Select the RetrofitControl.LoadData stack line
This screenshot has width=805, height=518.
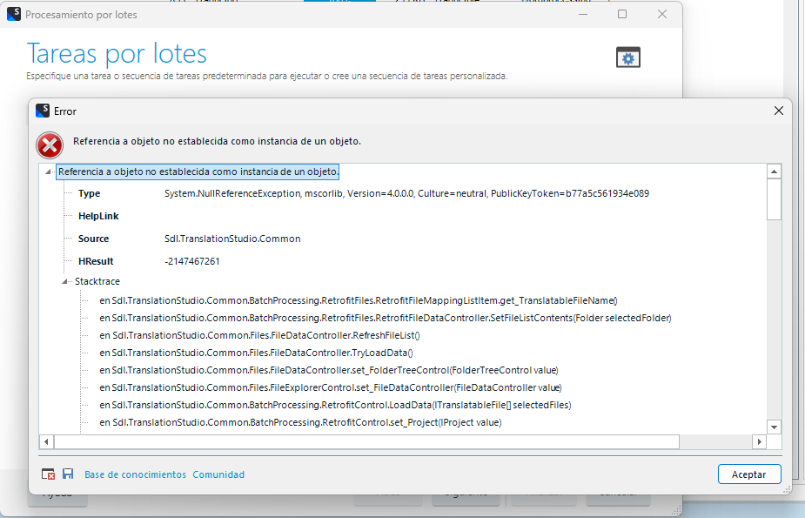click(x=335, y=405)
